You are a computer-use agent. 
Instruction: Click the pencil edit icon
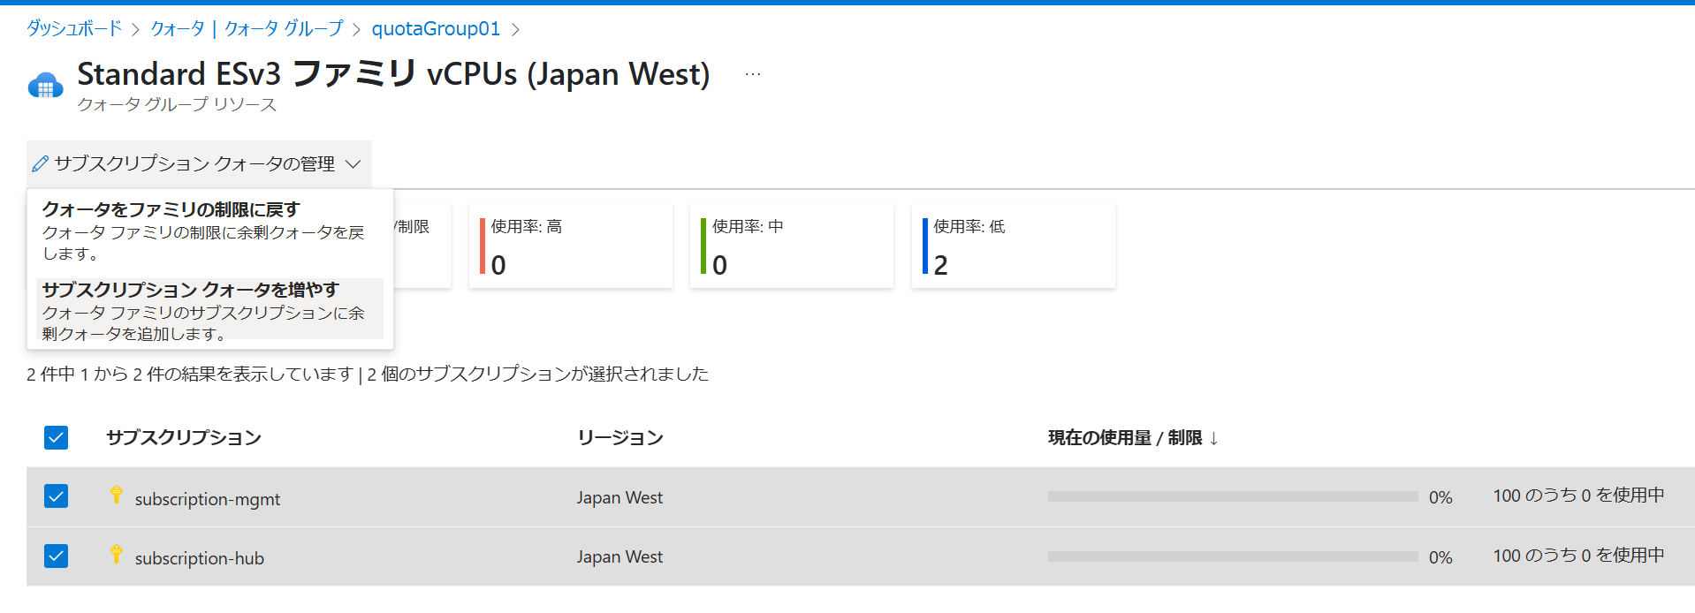coord(40,164)
